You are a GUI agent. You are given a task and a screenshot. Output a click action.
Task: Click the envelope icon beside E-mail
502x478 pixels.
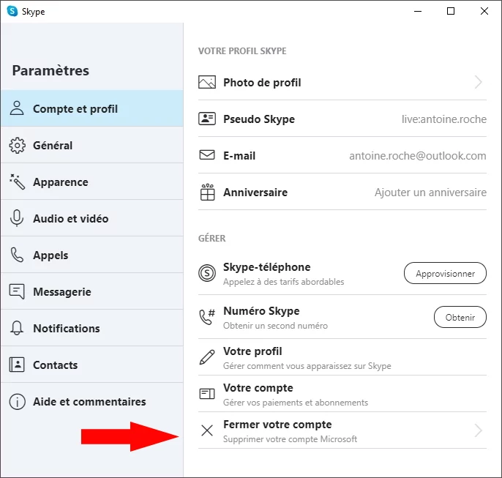[207, 155]
